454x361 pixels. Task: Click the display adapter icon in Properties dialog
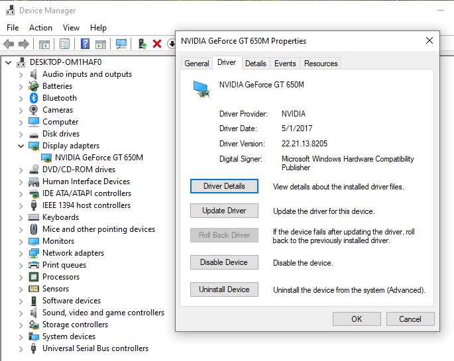(201, 89)
